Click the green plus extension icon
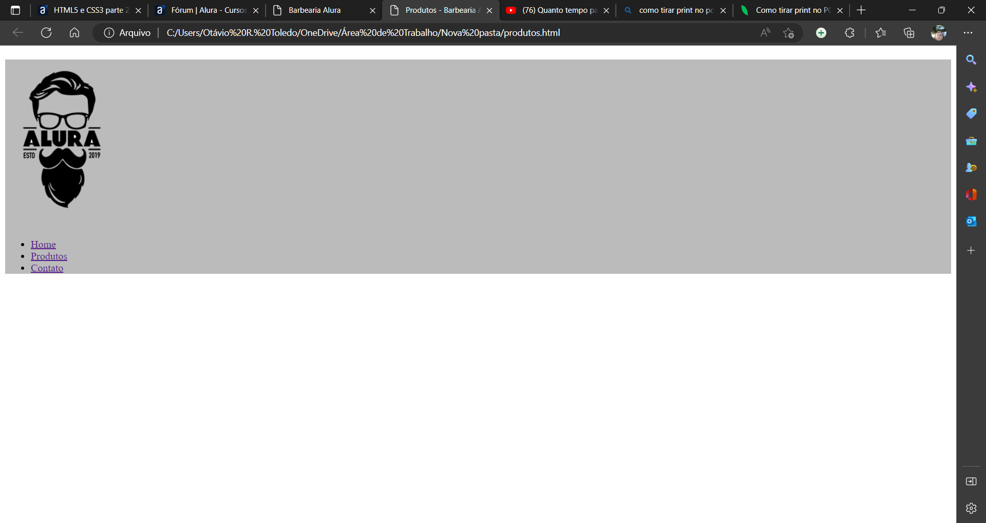Viewport: 986px width, 523px height. tap(821, 33)
